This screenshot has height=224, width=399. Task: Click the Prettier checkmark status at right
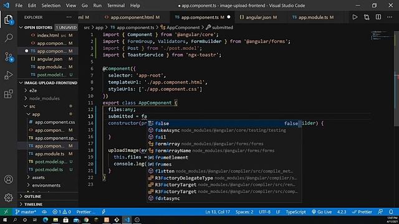click(362, 212)
